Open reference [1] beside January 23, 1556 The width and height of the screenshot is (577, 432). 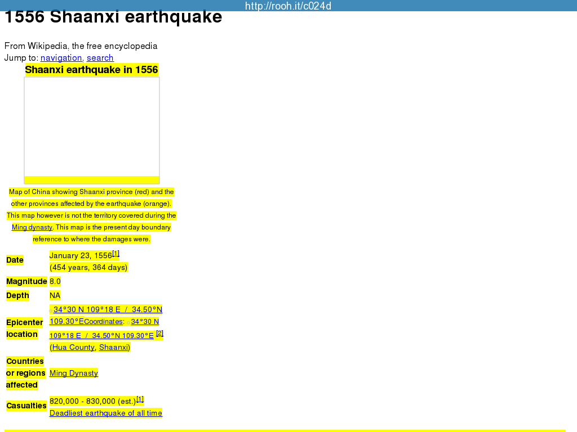pyautogui.click(x=116, y=254)
